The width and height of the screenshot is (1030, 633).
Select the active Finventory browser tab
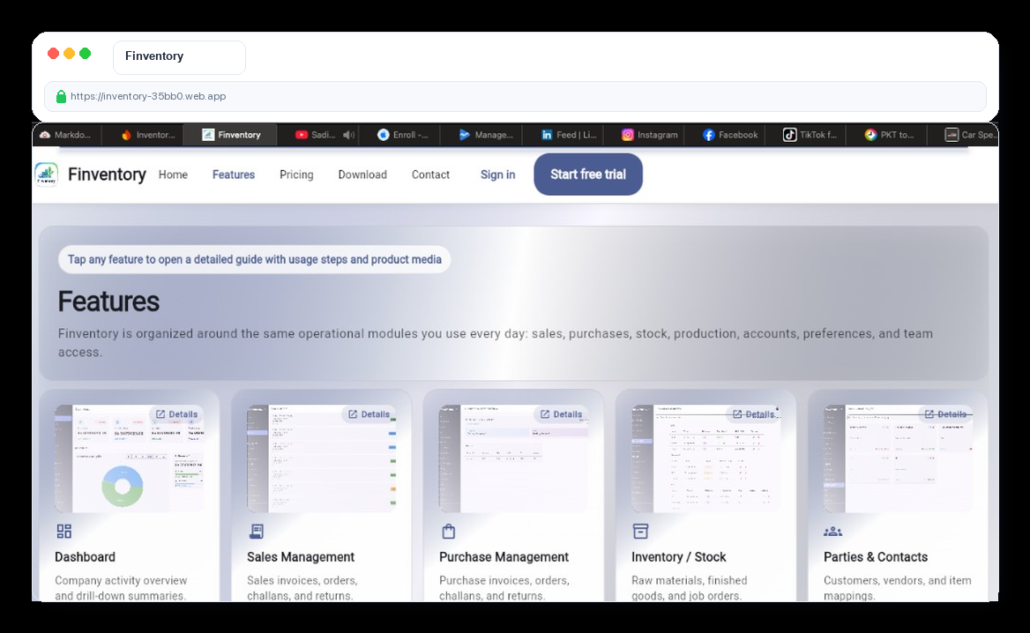click(x=230, y=135)
